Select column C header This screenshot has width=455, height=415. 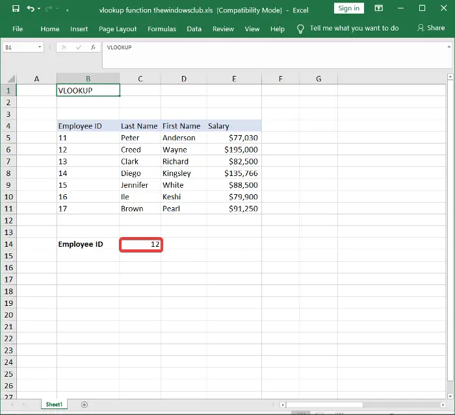tap(140, 79)
